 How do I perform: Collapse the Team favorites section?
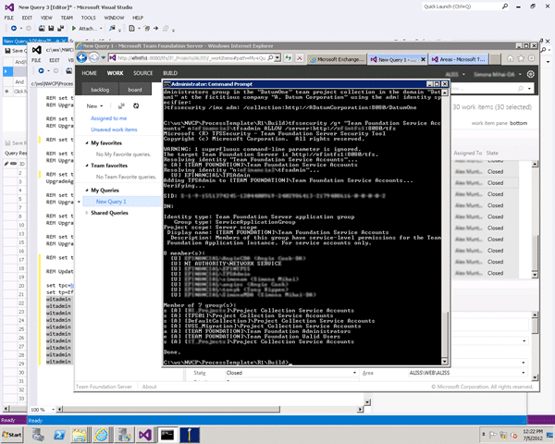(x=87, y=166)
